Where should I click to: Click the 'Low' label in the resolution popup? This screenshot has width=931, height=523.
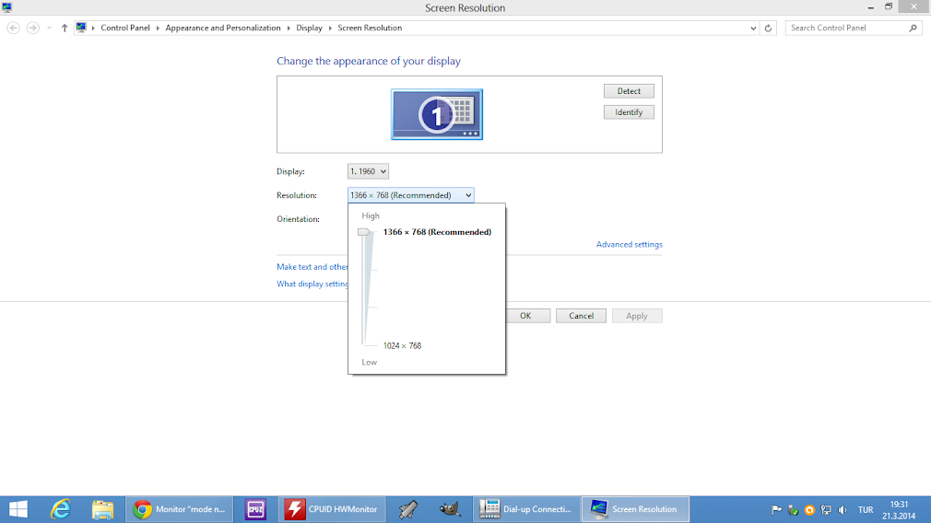pos(370,362)
